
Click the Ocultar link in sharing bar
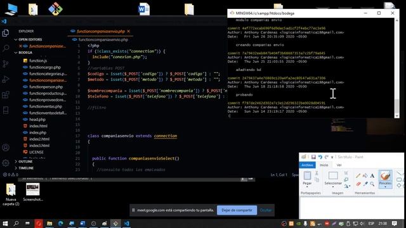pos(266,210)
